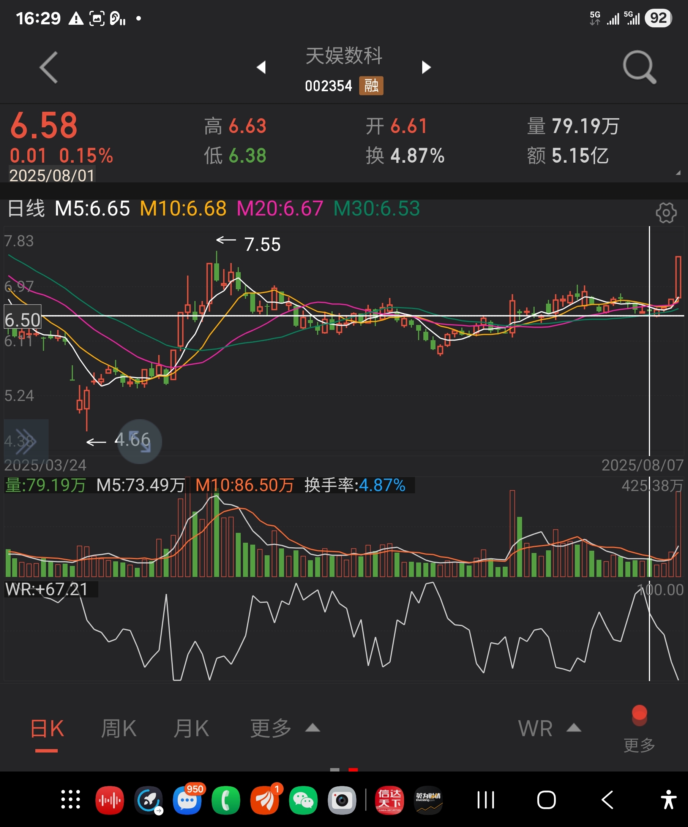Open the orange app with badge 1
688x827 pixels.
tap(265, 800)
